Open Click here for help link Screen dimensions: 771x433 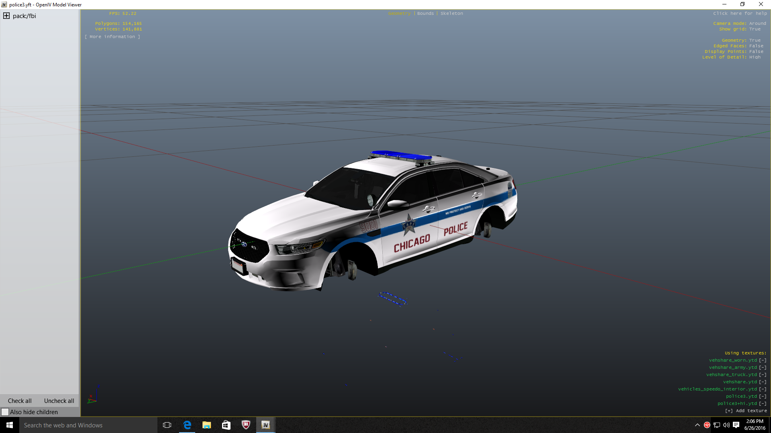(x=740, y=14)
